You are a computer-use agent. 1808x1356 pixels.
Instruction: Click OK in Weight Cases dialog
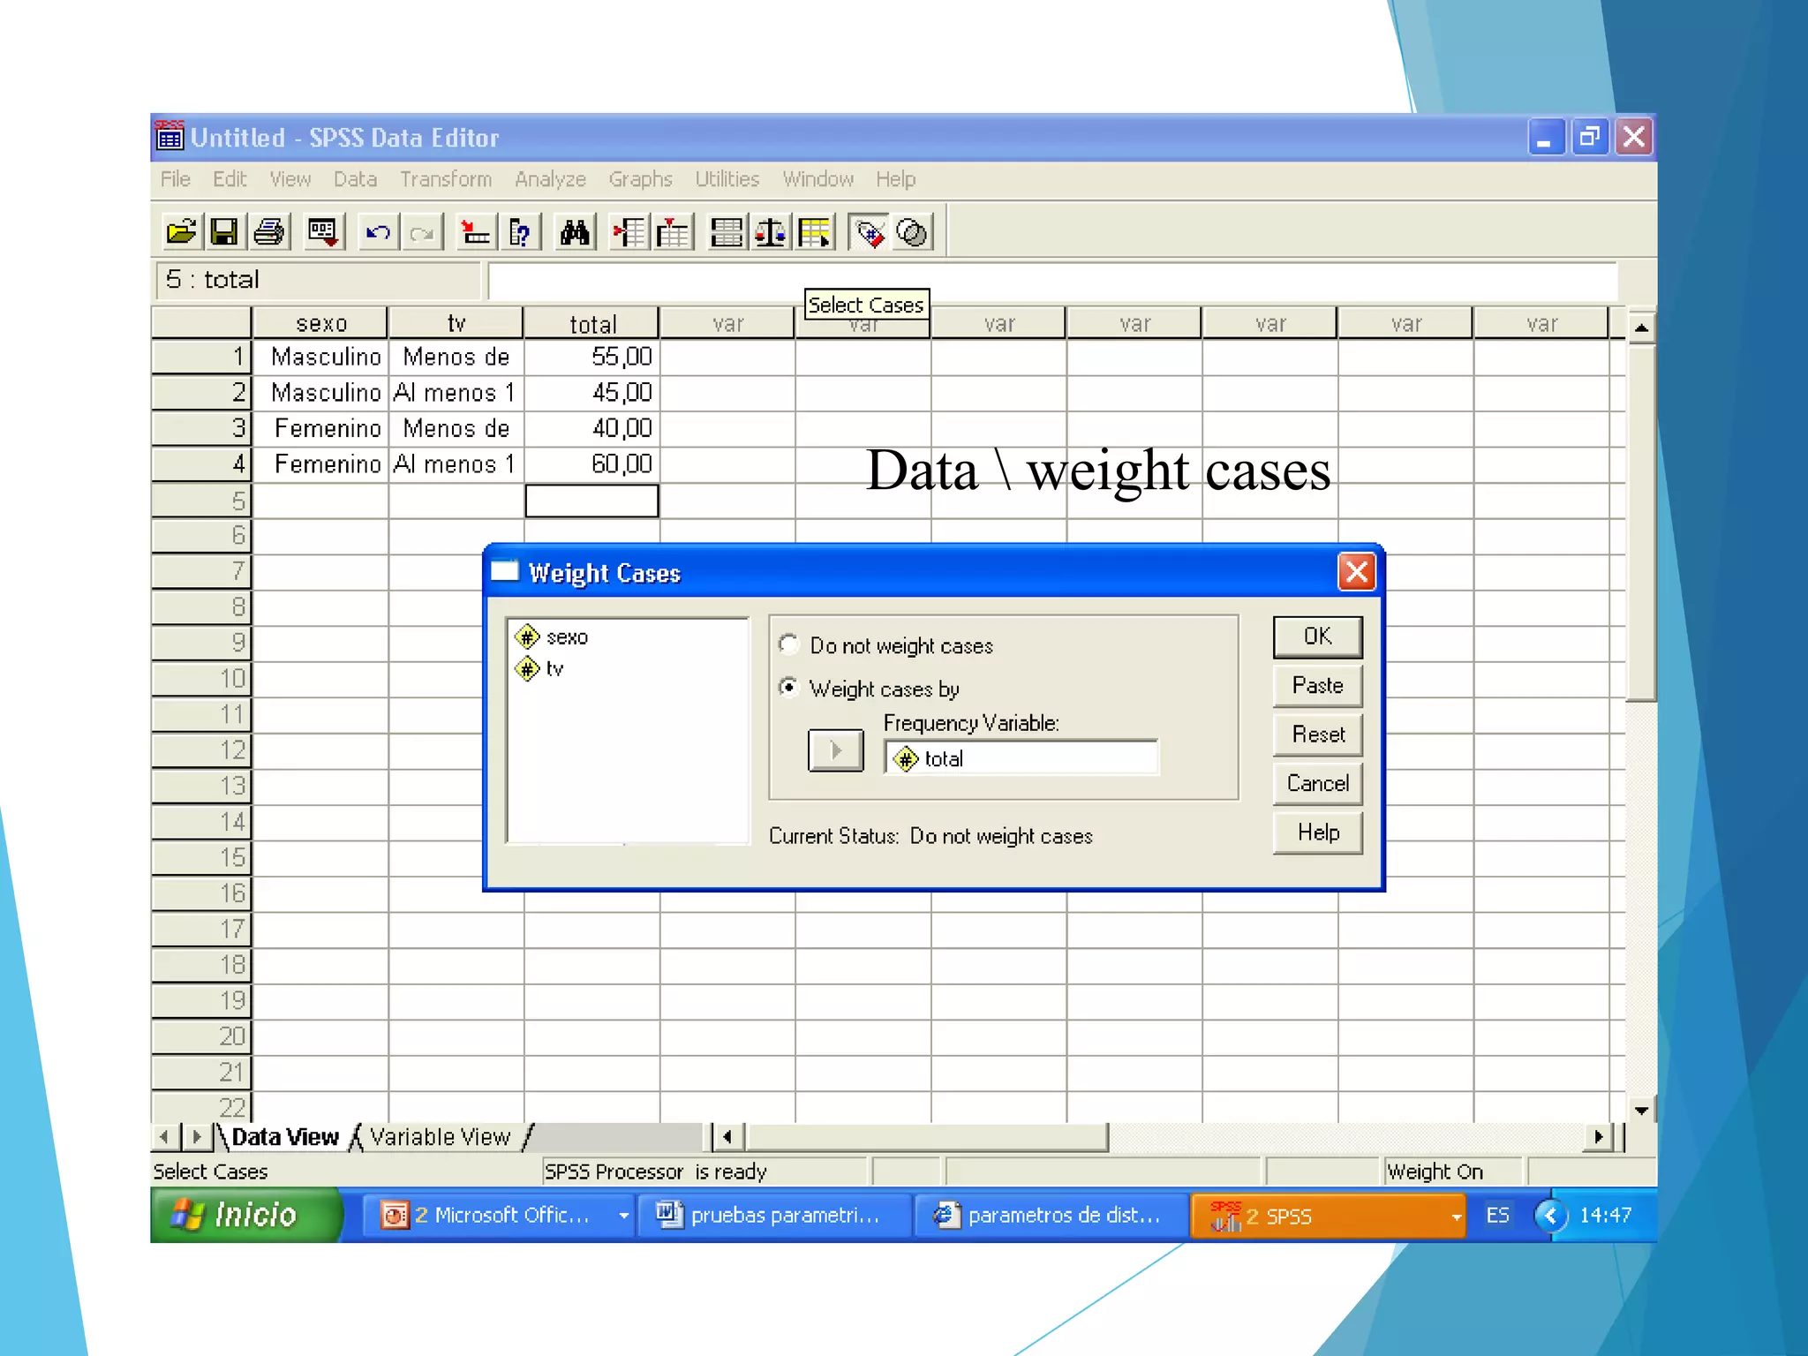(1317, 637)
